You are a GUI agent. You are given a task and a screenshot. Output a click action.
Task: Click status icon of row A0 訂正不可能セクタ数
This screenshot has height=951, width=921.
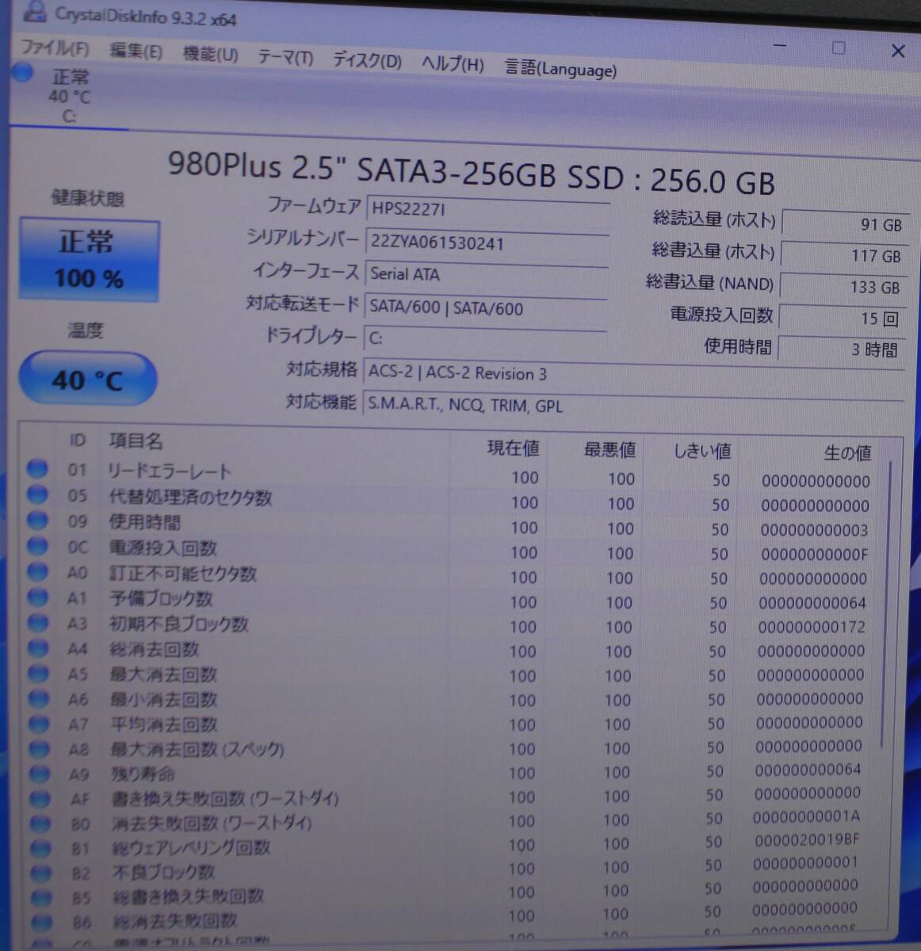[37, 571]
